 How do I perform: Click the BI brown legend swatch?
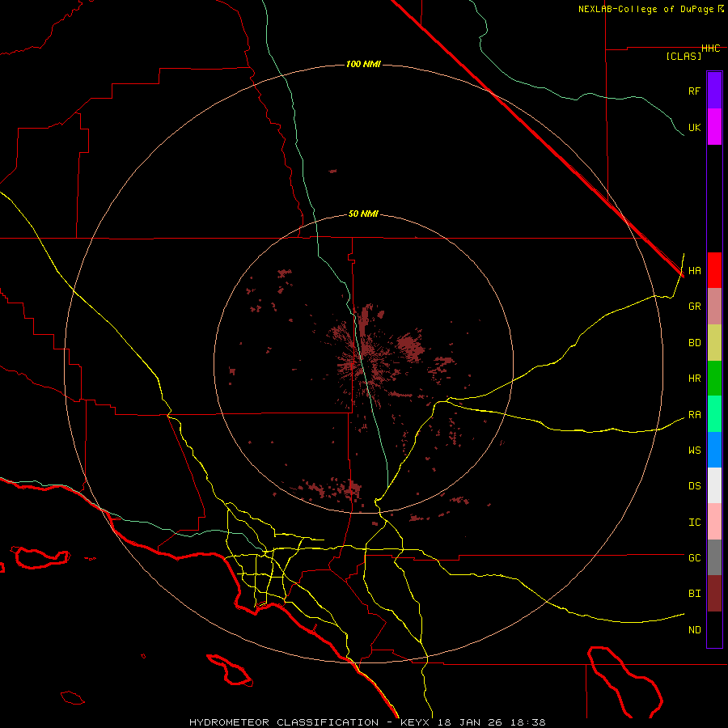click(714, 594)
